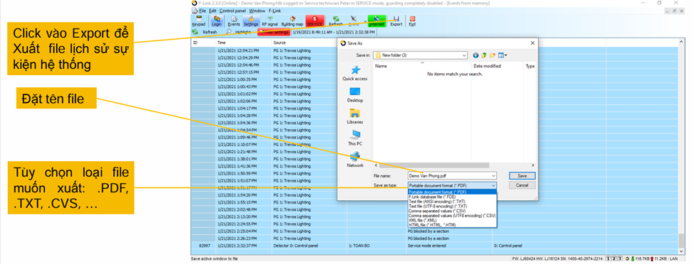Click status bar button 1

click(x=608, y=258)
